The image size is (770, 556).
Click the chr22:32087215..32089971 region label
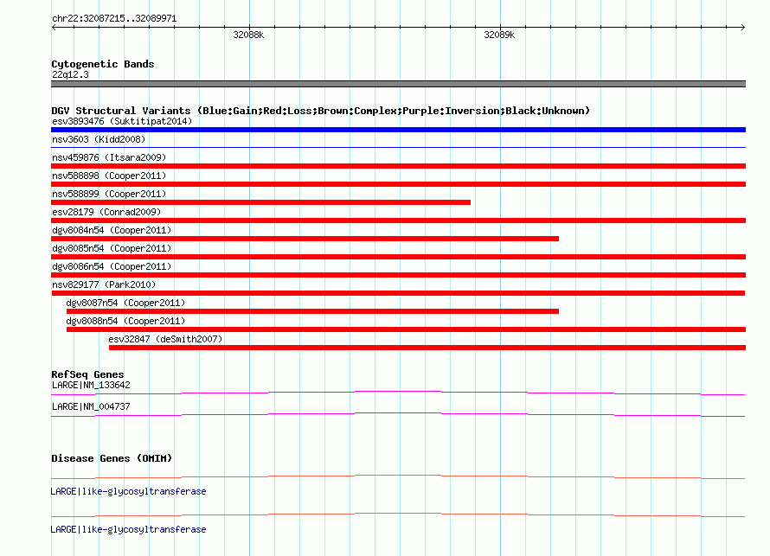pos(114,19)
